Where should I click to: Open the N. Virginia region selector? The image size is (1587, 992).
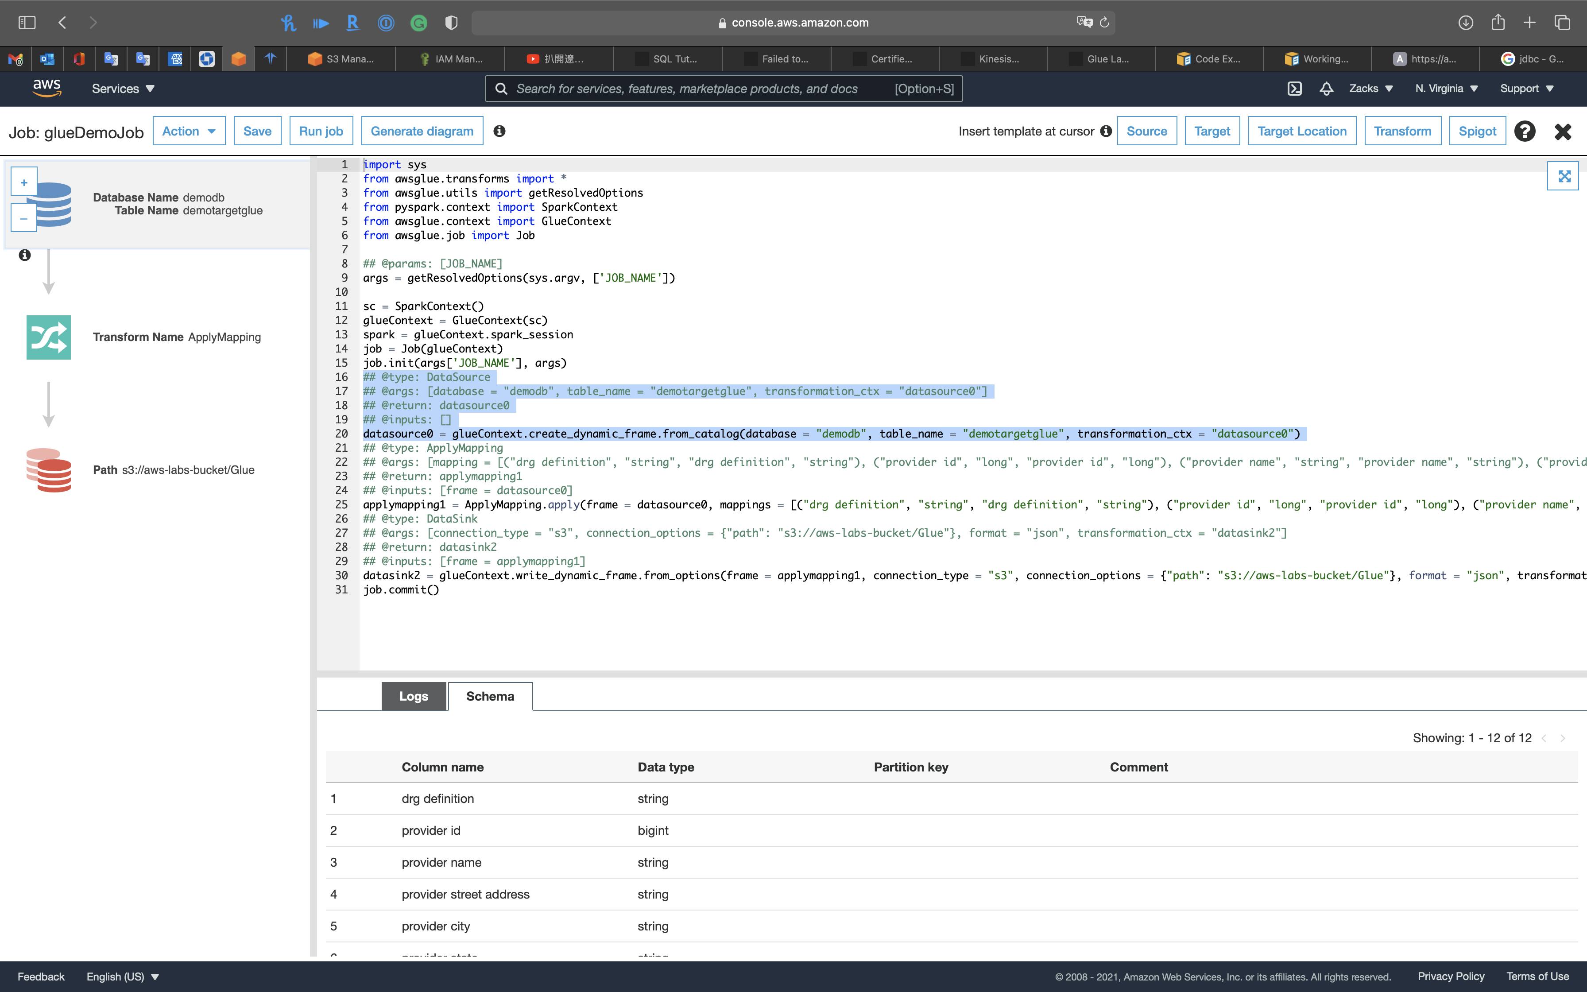[x=1446, y=89]
